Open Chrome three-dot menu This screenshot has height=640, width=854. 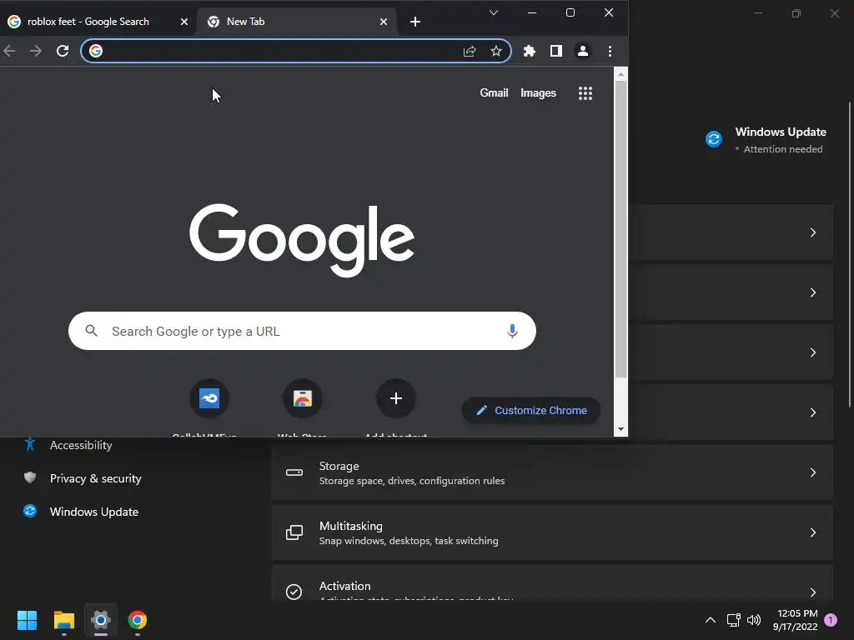point(610,51)
